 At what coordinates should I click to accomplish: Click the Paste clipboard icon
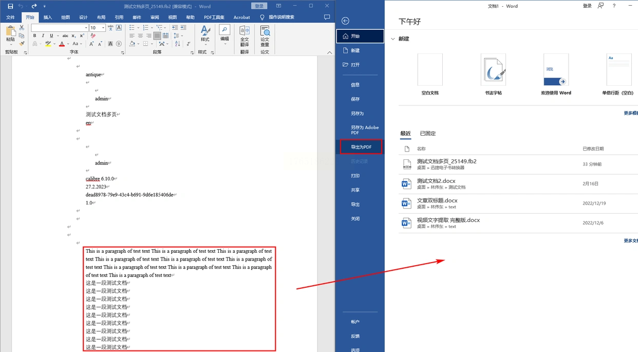coord(10,33)
